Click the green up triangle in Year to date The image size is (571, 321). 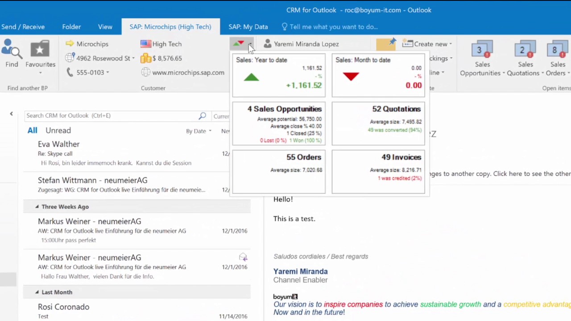251,77
